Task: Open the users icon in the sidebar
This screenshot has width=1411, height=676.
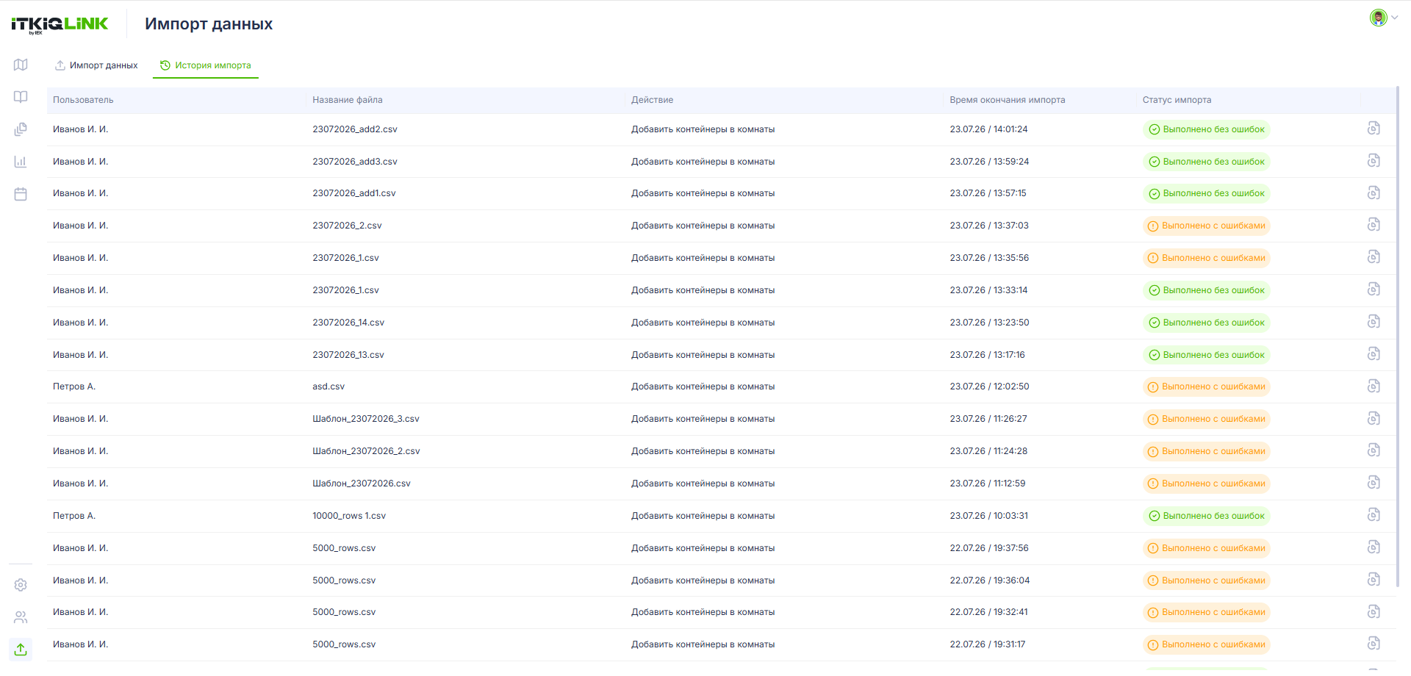Action: tap(21, 617)
